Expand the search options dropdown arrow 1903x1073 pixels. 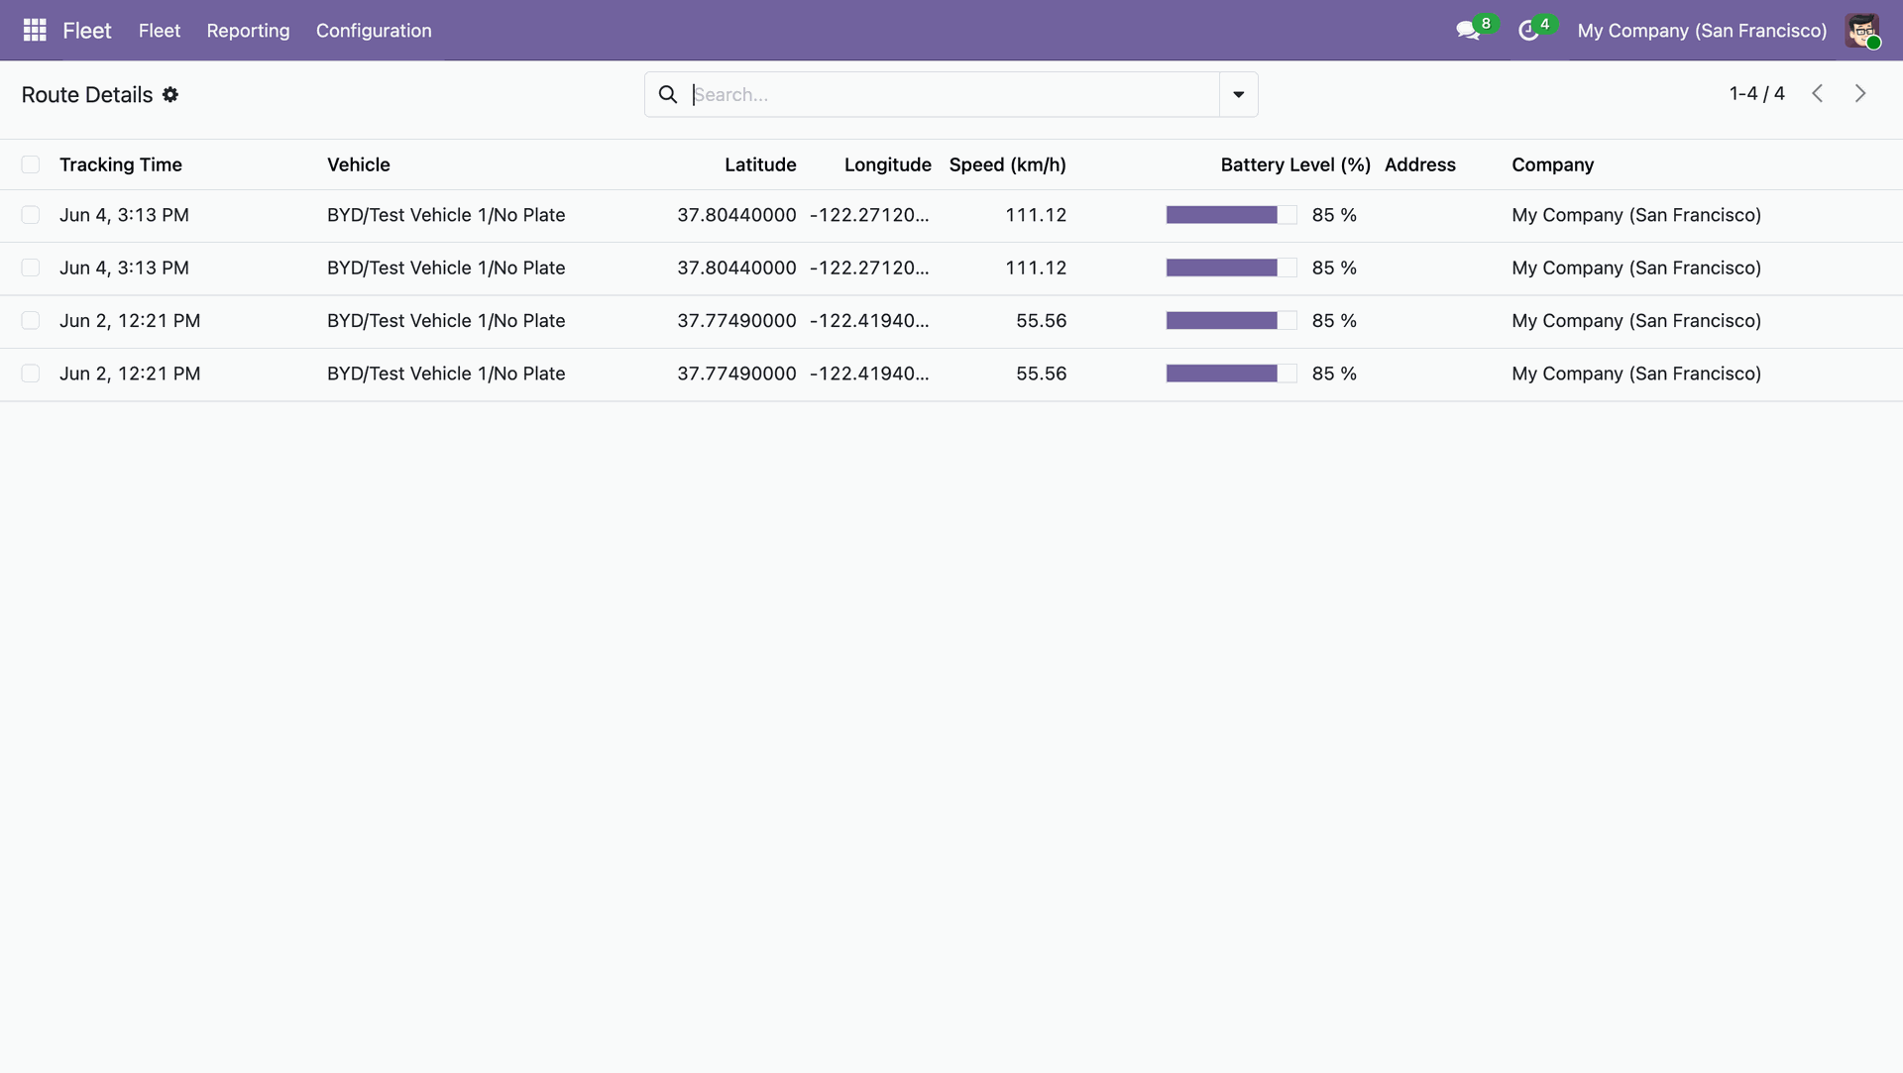(x=1238, y=94)
